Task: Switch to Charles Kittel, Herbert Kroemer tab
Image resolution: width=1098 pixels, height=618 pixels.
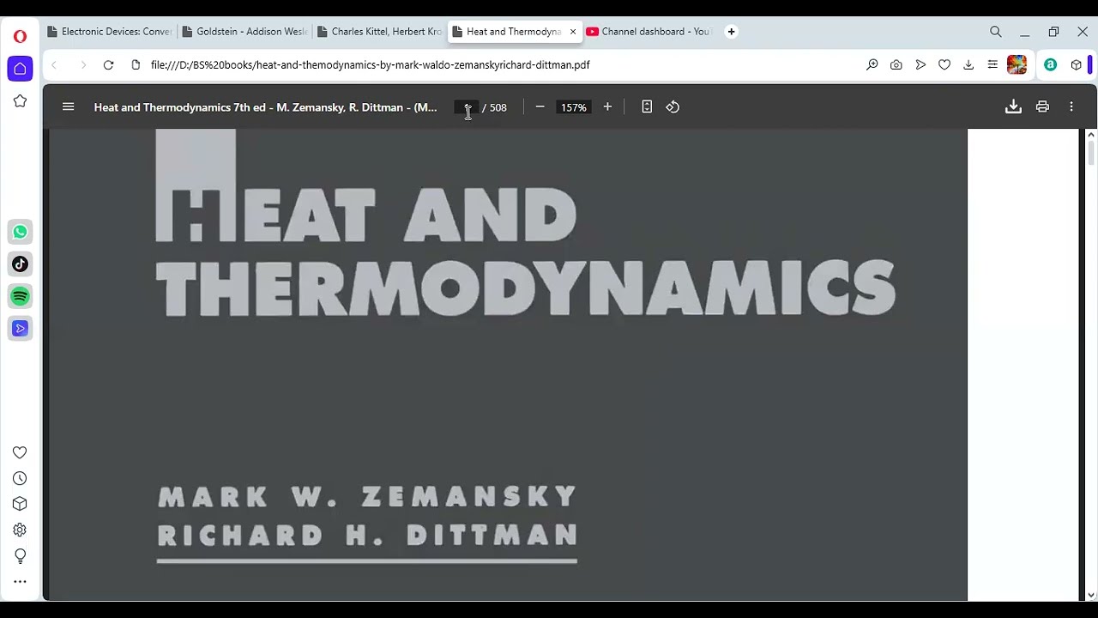Action: coord(379,32)
